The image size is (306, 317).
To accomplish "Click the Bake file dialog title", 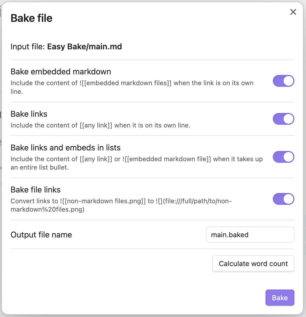I will coord(31,18).
